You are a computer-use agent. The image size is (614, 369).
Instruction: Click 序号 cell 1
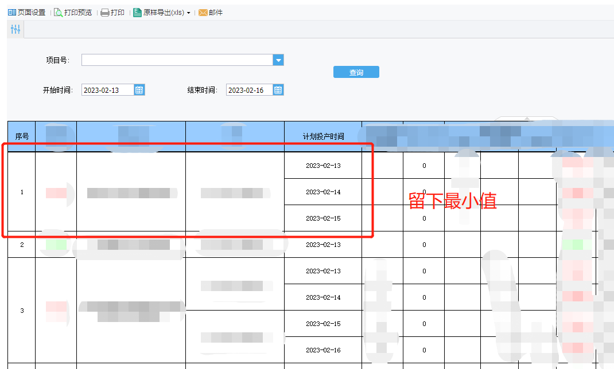point(22,192)
